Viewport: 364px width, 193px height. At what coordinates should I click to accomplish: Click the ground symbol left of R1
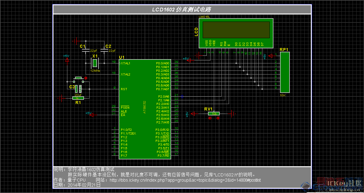click(x=61, y=98)
